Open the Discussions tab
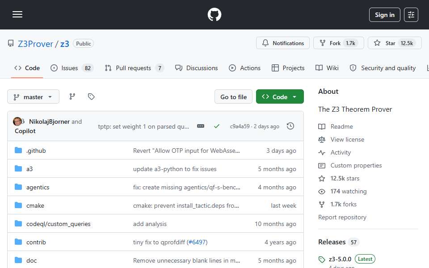The height and width of the screenshot is (268, 429). [x=197, y=68]
